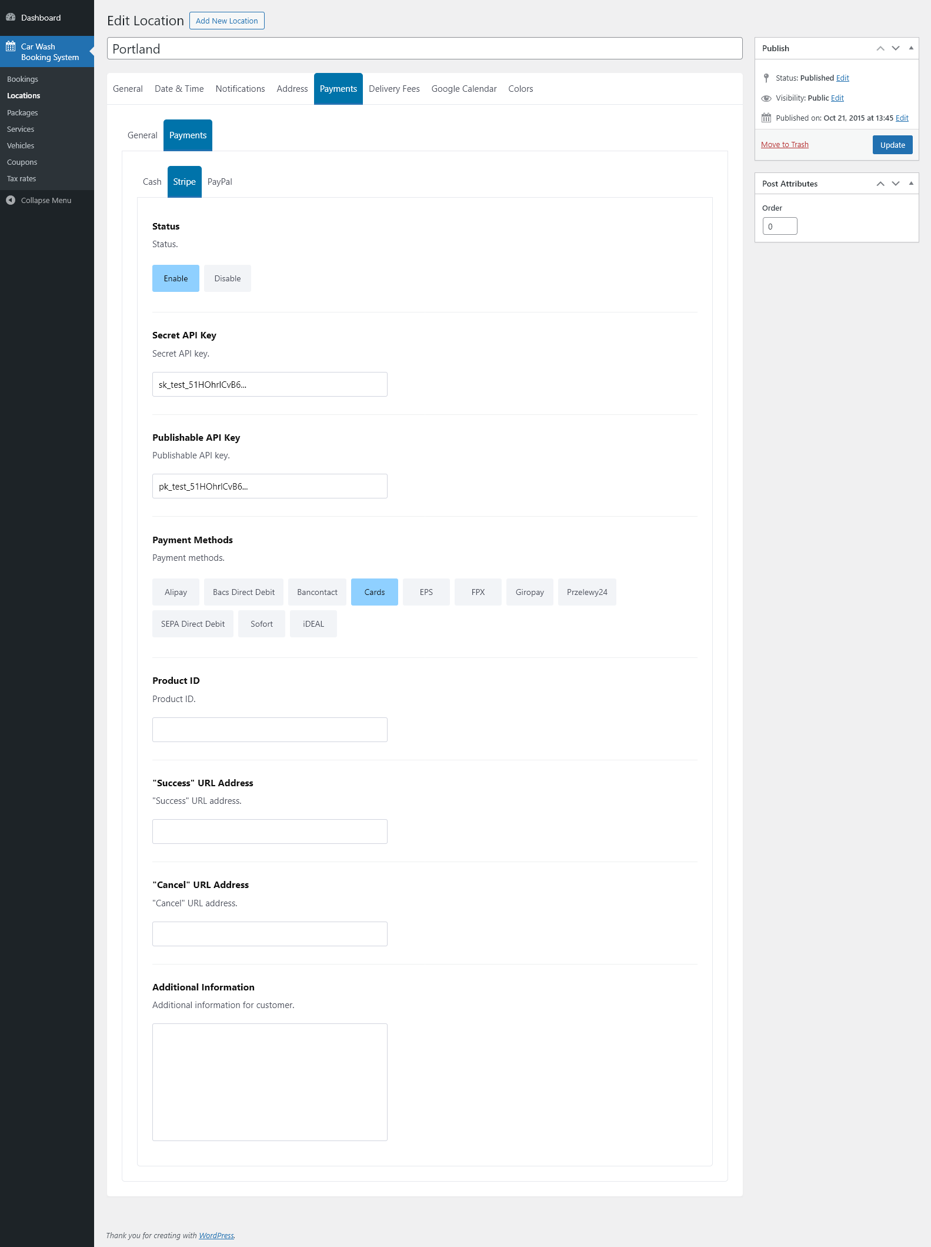Click the Status pin icon in Publish box
931x1247 pixels.
click(x=766, y=78)
